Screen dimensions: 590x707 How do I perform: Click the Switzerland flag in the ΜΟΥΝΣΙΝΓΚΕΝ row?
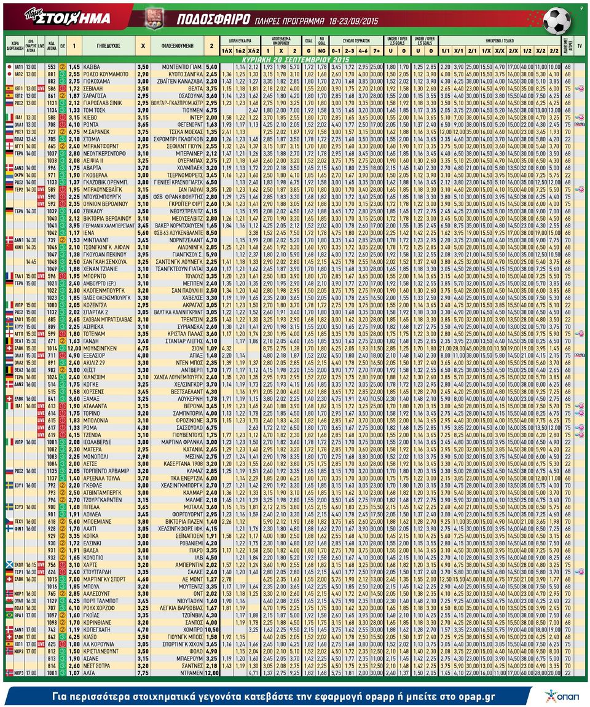[x=9, y=348]
